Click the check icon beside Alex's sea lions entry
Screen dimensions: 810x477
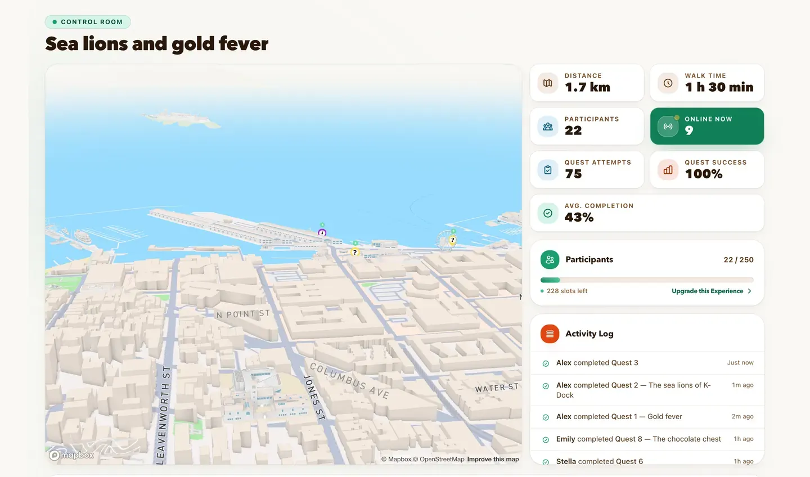click(x=546, y=386)
